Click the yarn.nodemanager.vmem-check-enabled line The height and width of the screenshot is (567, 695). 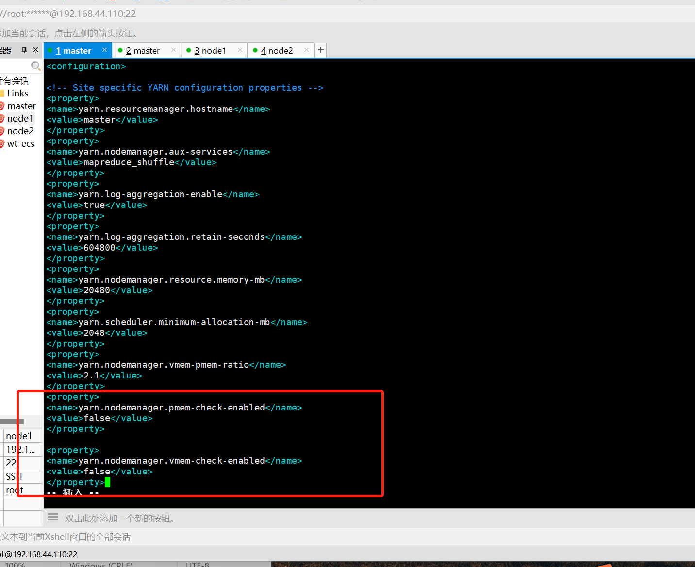coord(174,461)
